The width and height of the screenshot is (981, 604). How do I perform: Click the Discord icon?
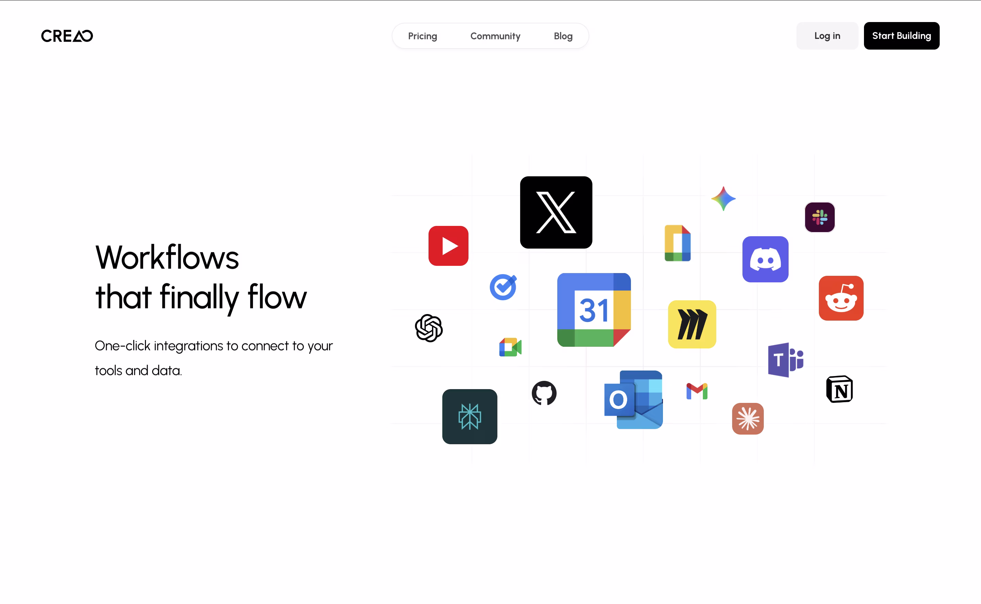point(766,259)
